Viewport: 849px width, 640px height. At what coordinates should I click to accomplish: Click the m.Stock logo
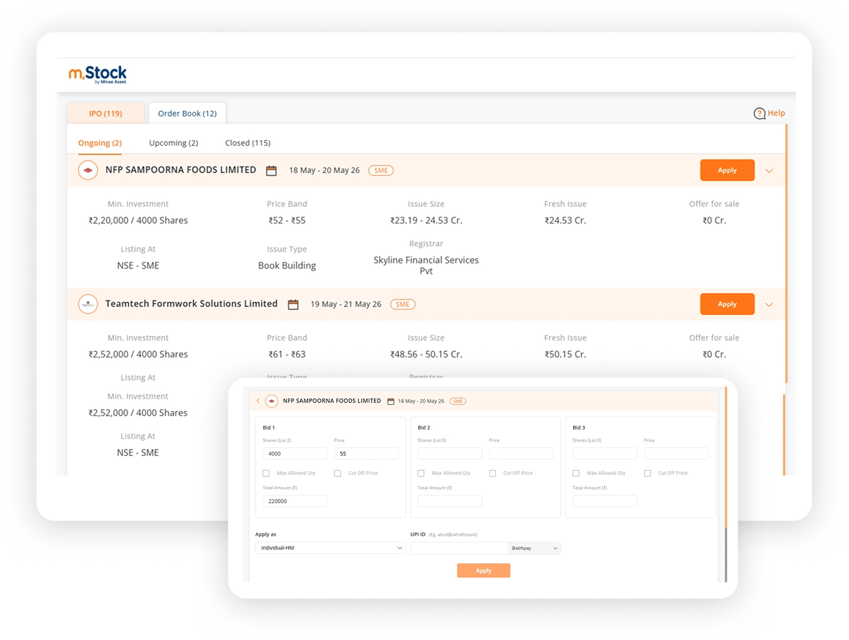coord(98,74)
